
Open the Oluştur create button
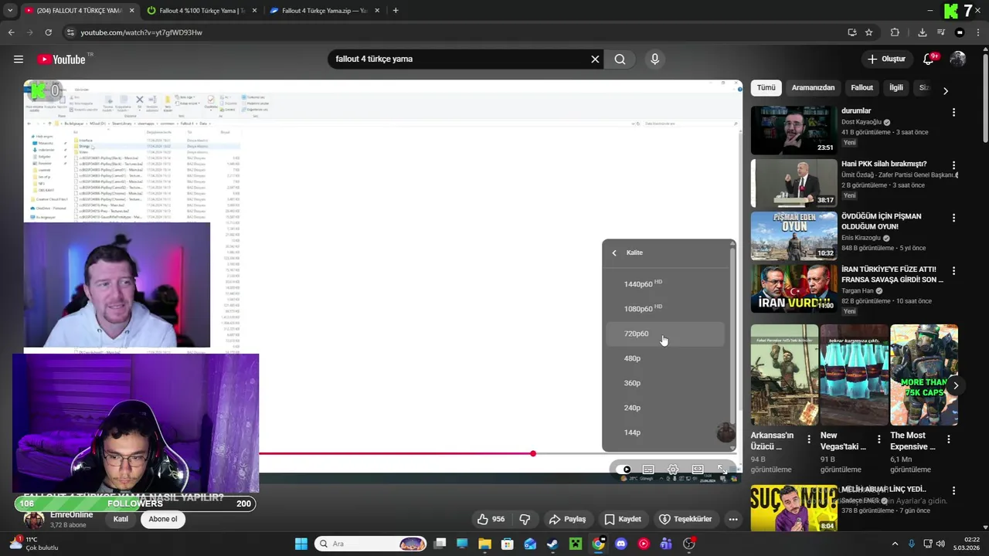click(x=886, y=59)
